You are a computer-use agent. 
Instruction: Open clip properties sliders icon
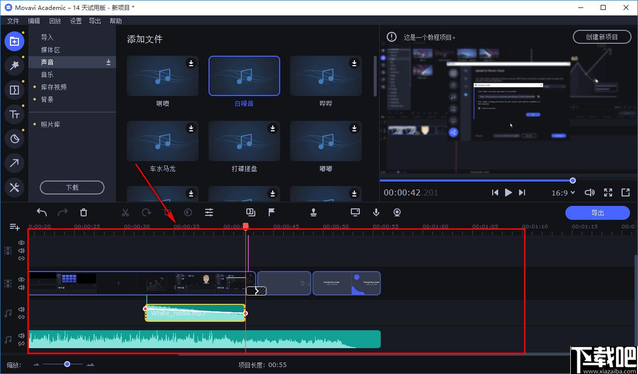click(x=209, y=212)
